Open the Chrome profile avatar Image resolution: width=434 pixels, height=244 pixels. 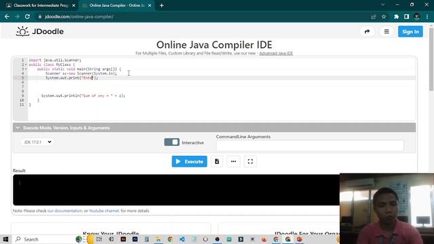point(417,16)
